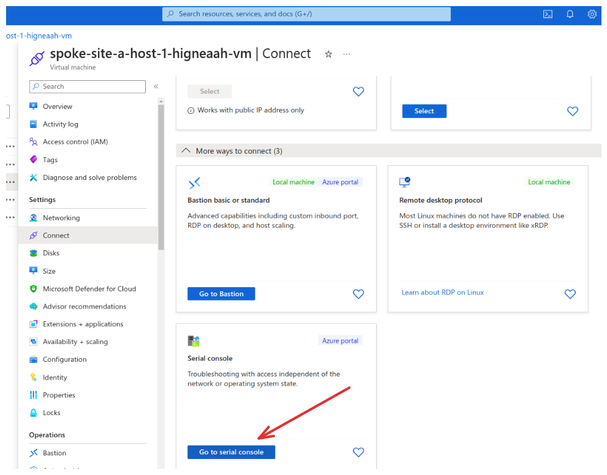Click the global Search resources field
The width and height of the screenshot is (607, 475).
pyautogui.click(x=306, y=14)
